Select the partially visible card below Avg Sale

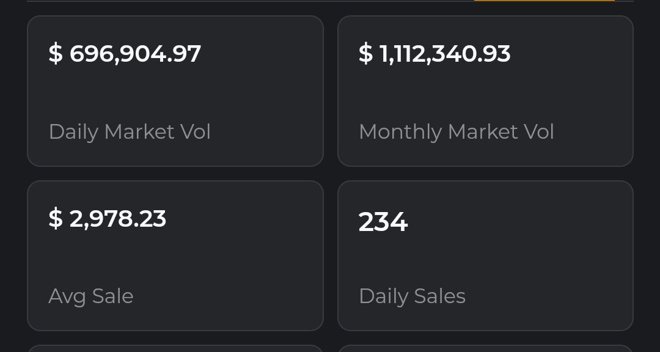pyautogui.click(x=175, y=348)
